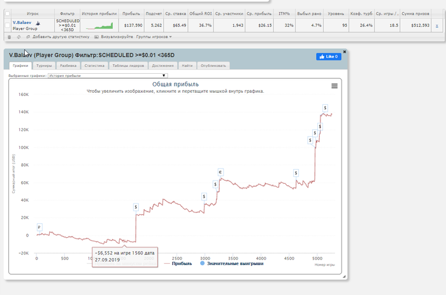Image resolution: width=446 pixels, height=295 pixels.
Task: Sort by the Сумма призов column header
Action: (x=415, y=13)
